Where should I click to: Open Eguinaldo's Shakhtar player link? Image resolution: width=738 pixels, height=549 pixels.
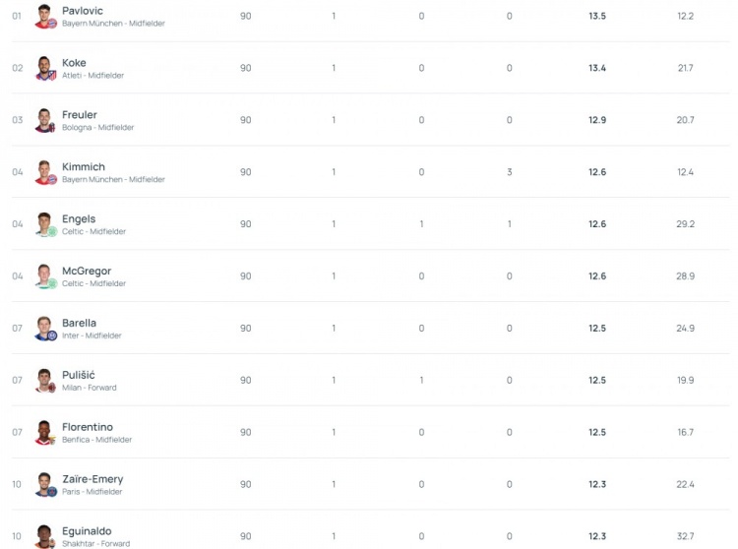tap(87, 531)
